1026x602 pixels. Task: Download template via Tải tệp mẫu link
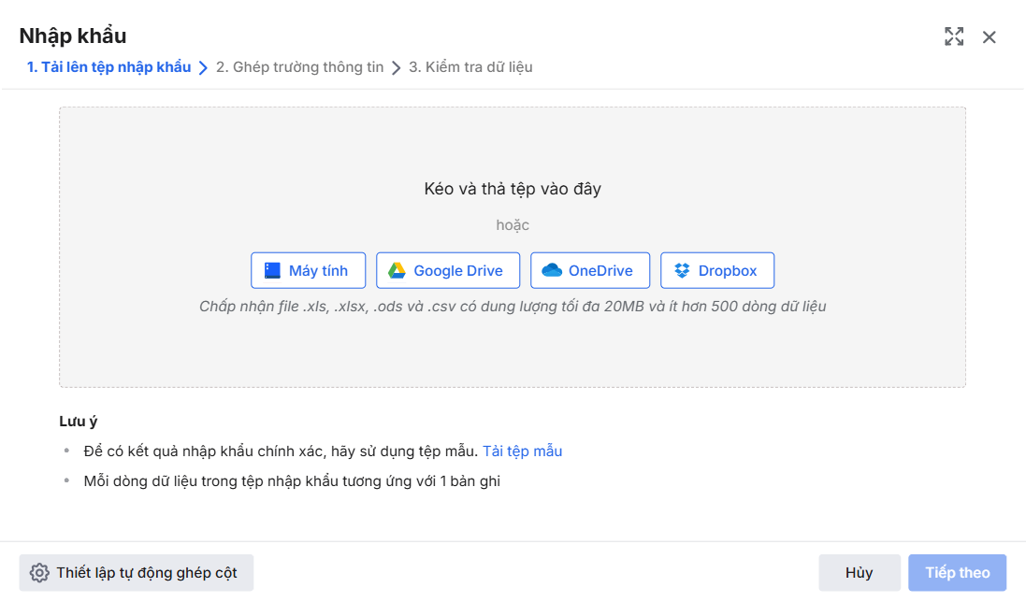coord(522,451)
